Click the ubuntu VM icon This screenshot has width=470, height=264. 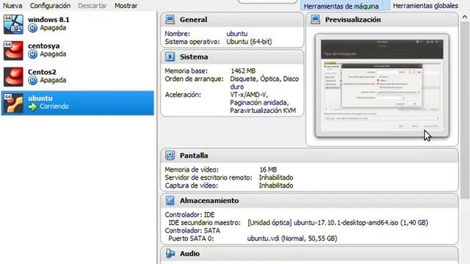click(x=13, y=103)
